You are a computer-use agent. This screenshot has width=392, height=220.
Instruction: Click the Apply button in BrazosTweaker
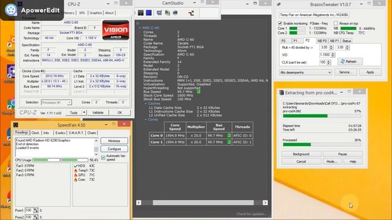click(370, 72)
